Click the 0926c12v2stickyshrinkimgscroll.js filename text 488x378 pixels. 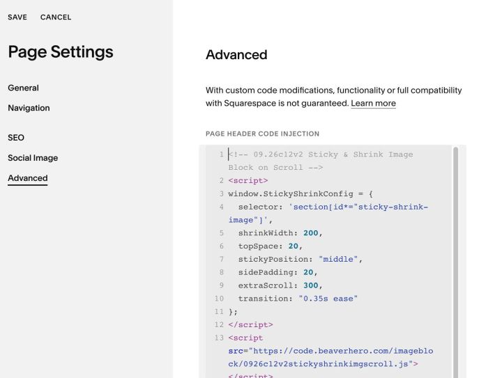pos(326,364)
